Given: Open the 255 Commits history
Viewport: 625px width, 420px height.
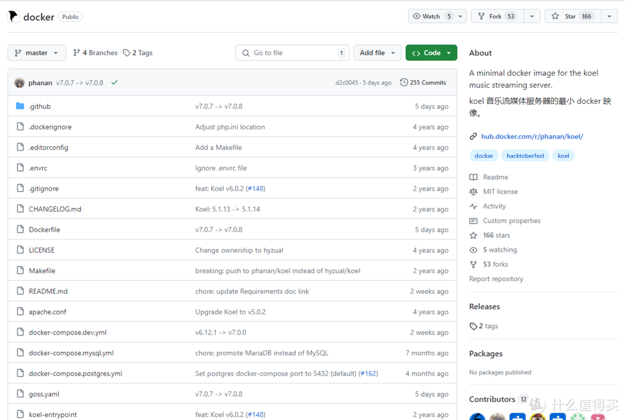Looking at the screenshot, I should pyautogui.click(x=423, y=83).
